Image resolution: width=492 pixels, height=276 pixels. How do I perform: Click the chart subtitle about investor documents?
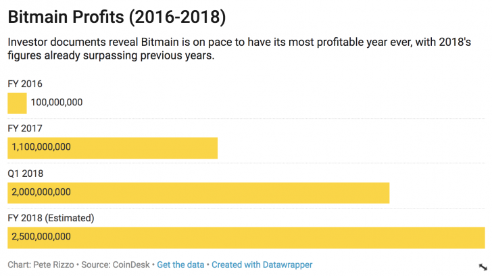click(x=243, y=49)
